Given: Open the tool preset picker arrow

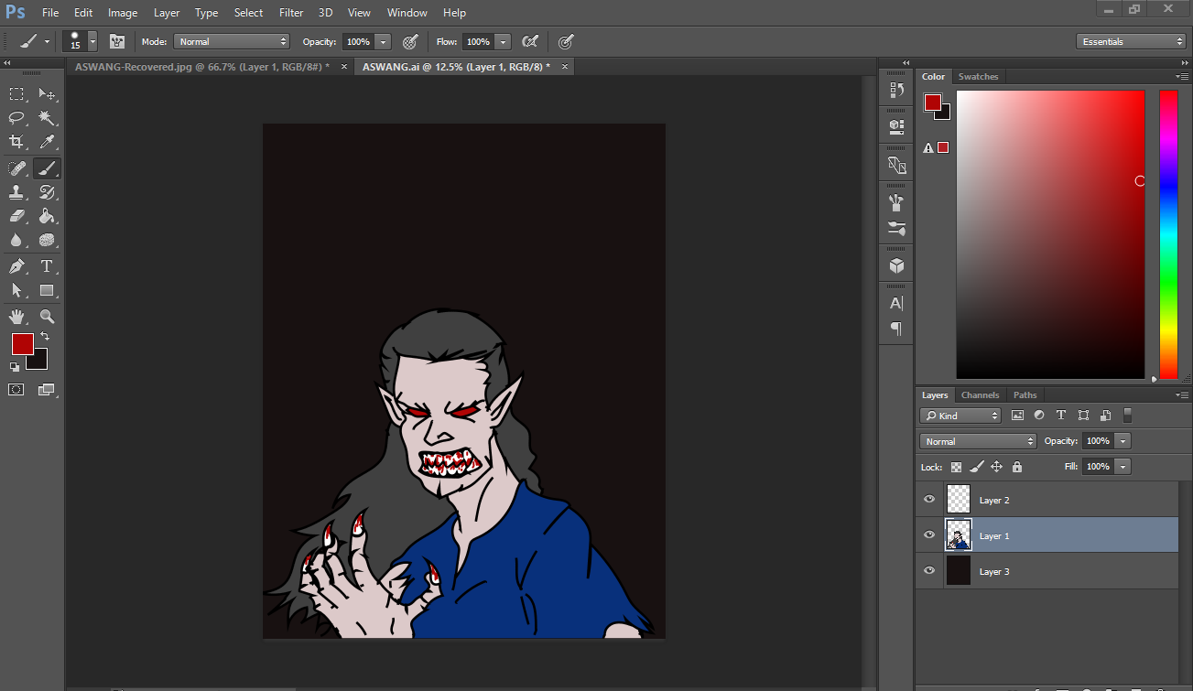Looking at the screenshot, I should (47, 41).
